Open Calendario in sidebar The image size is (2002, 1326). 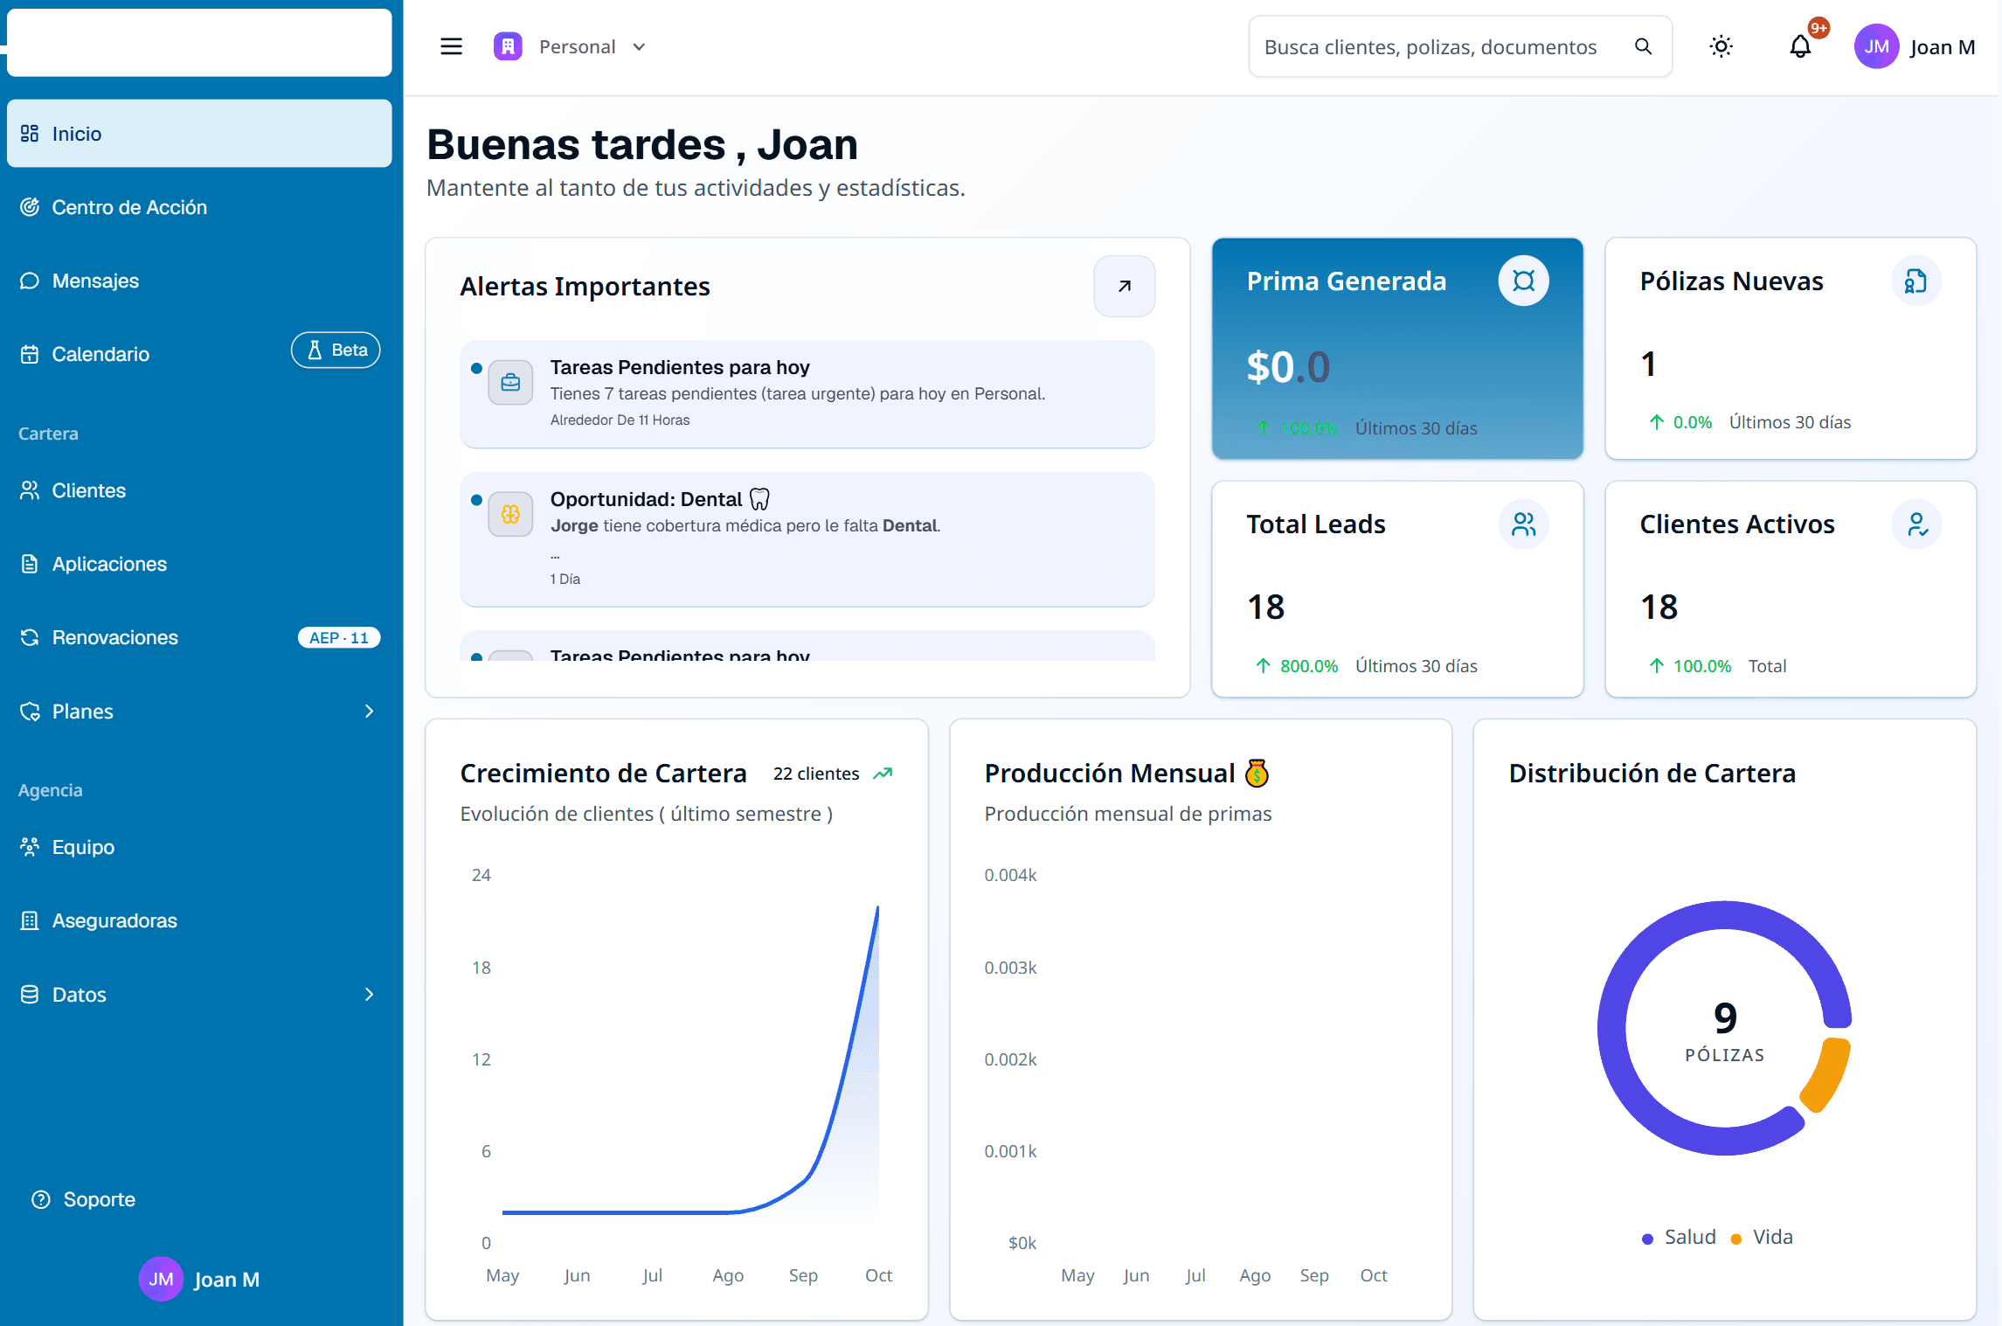point(199,354)
